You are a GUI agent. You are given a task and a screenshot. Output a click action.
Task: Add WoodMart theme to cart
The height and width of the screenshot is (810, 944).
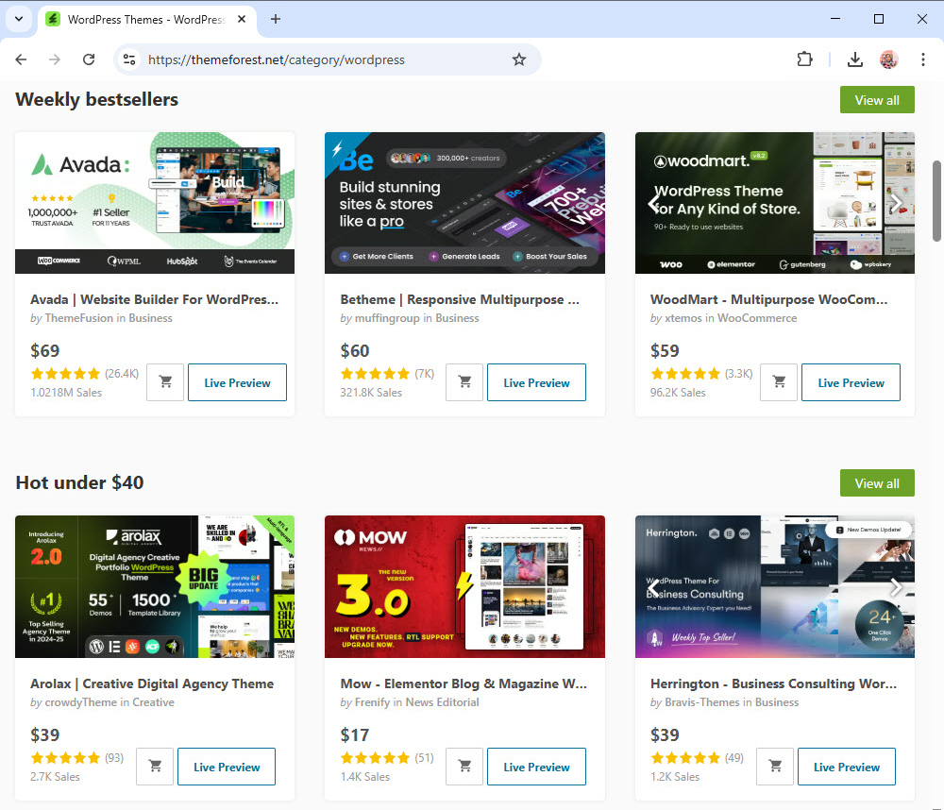point(779,381)
